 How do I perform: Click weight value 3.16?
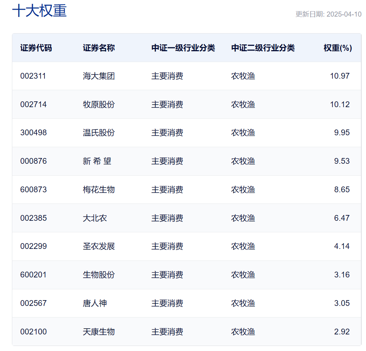pos(342,275)
